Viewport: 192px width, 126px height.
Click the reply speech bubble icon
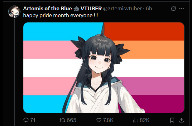26,120
